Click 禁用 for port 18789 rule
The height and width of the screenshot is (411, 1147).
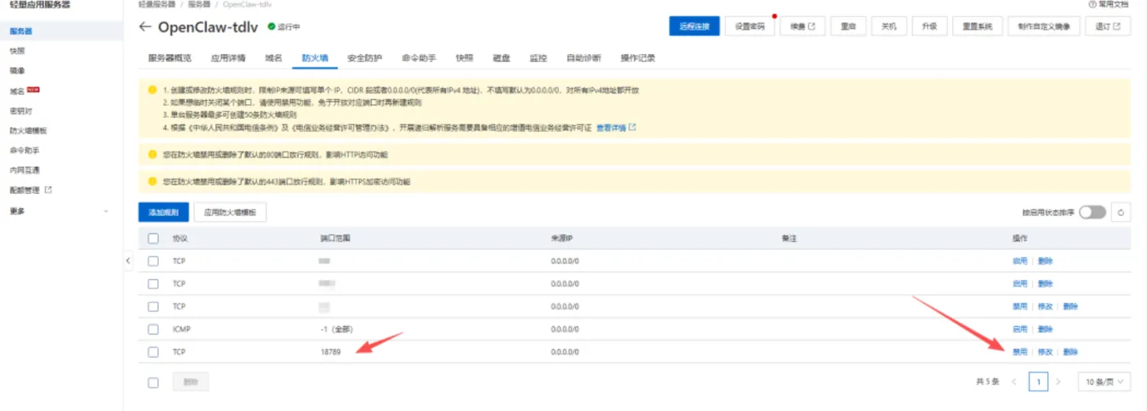[1019, 352]
